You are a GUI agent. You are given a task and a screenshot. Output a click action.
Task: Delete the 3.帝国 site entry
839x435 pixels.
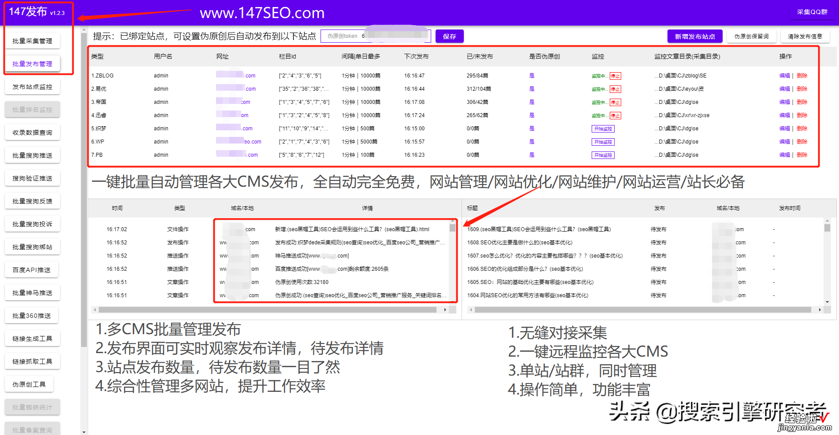point(802,102)
